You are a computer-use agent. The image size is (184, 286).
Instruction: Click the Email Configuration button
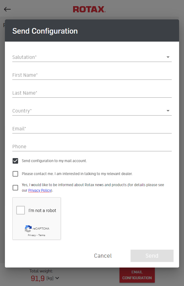click(137, 275)
